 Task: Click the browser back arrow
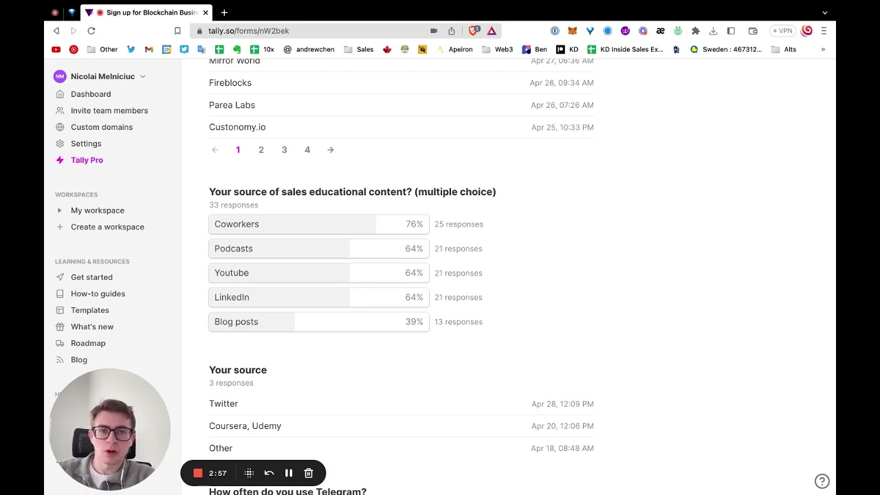[56, 31]
